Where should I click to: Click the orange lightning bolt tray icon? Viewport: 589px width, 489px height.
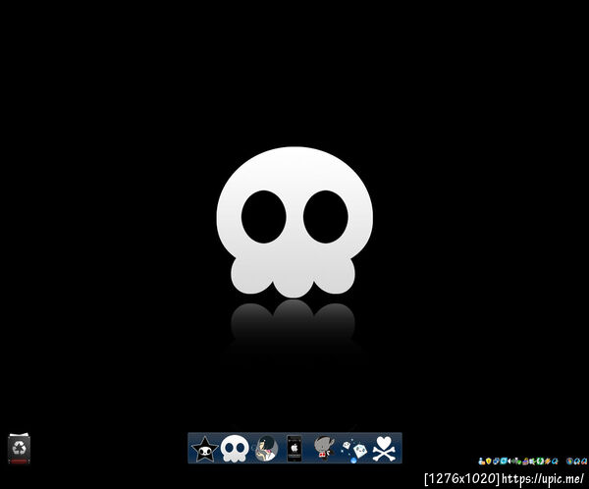click(548, 462)
